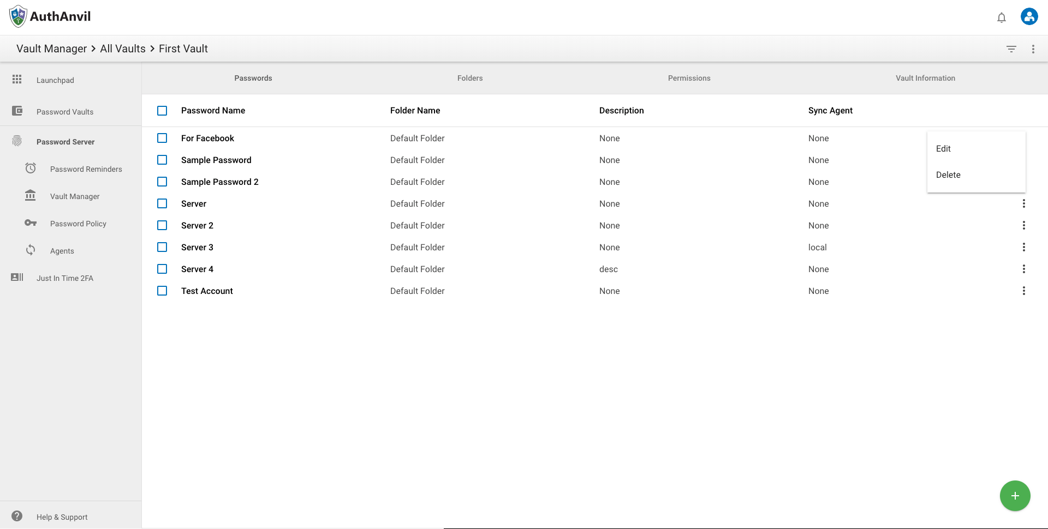
Task: Click the Launchpad grid icon
Action: tap(17, 79)
